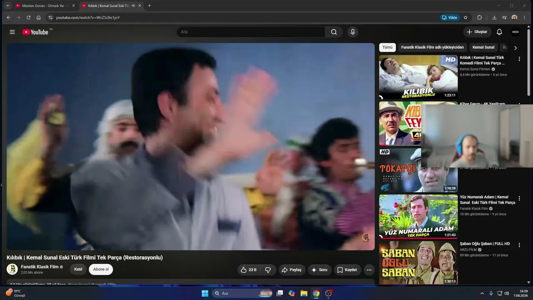
Task: Open the Yüz Numaralı Adam thumbnail
Action: point(418,216)
